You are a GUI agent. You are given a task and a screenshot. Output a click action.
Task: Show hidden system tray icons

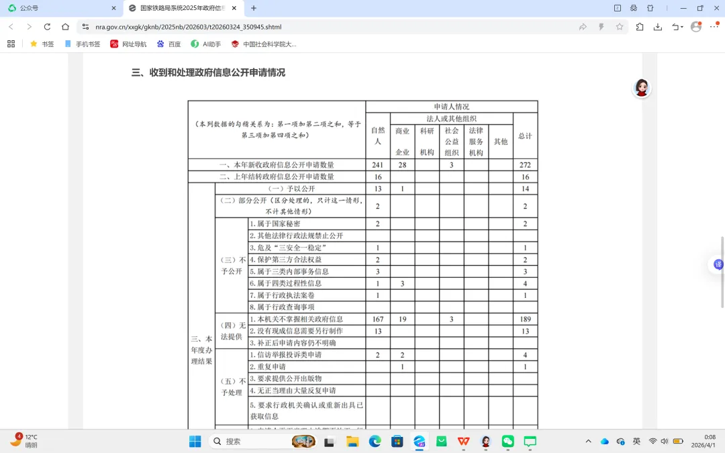[x=588, y=441]
